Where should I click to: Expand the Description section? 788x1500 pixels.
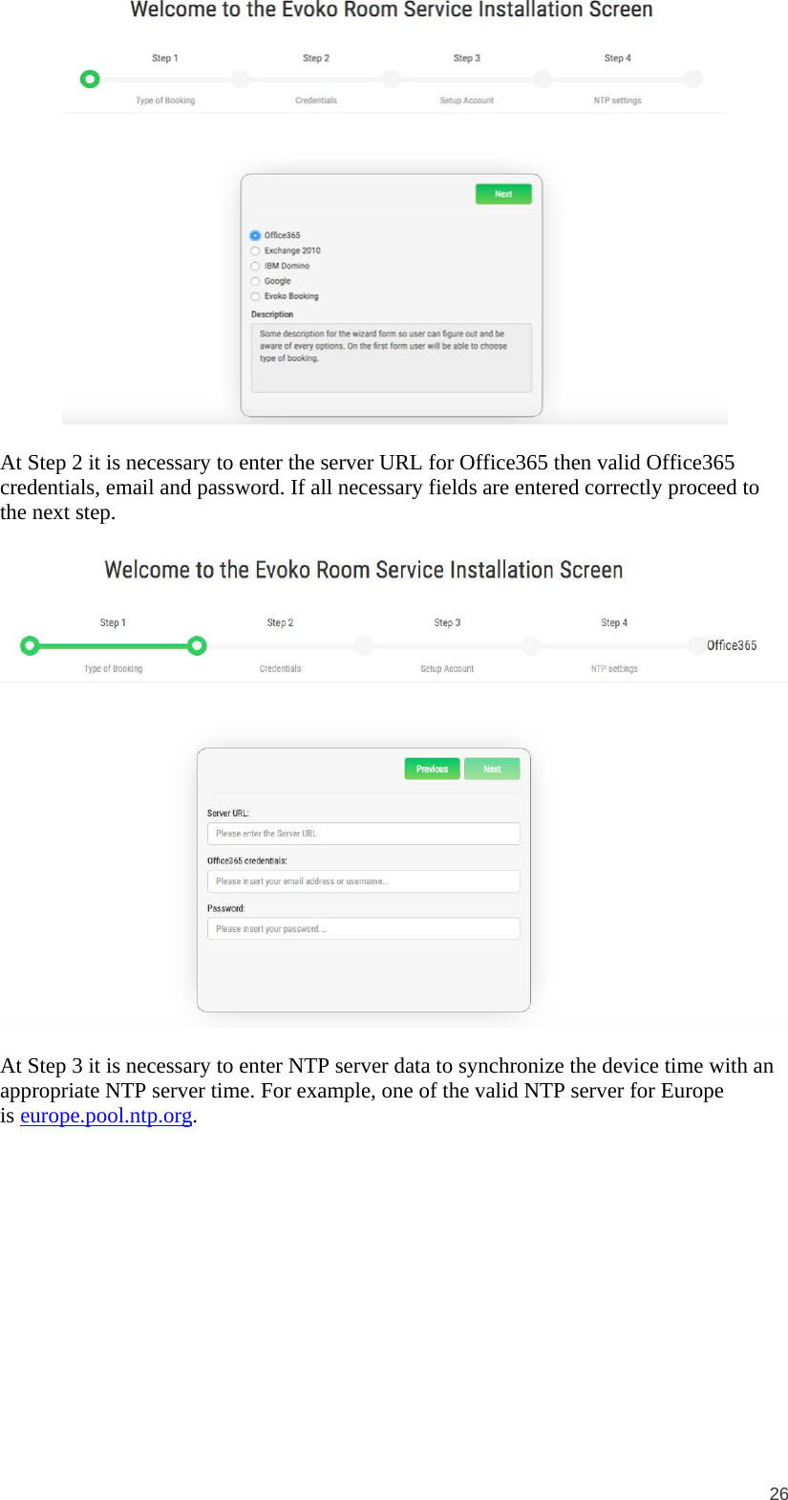[271, 314]
